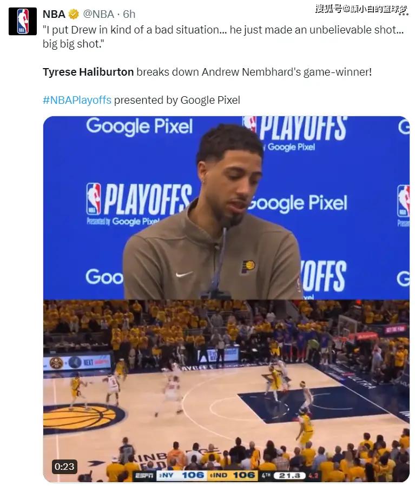Viewport: 415px width, 486px height.
Task: Play video by clicking Haliburton's press conference frame
Action: click(226, 208)
